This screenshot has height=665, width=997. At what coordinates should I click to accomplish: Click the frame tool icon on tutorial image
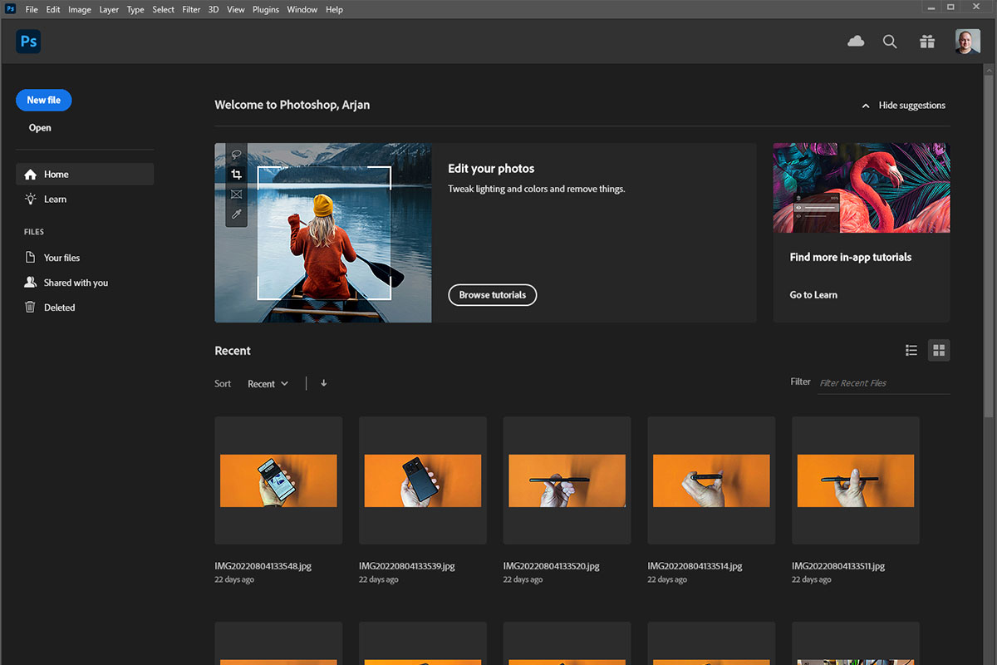tap(237, 195)
